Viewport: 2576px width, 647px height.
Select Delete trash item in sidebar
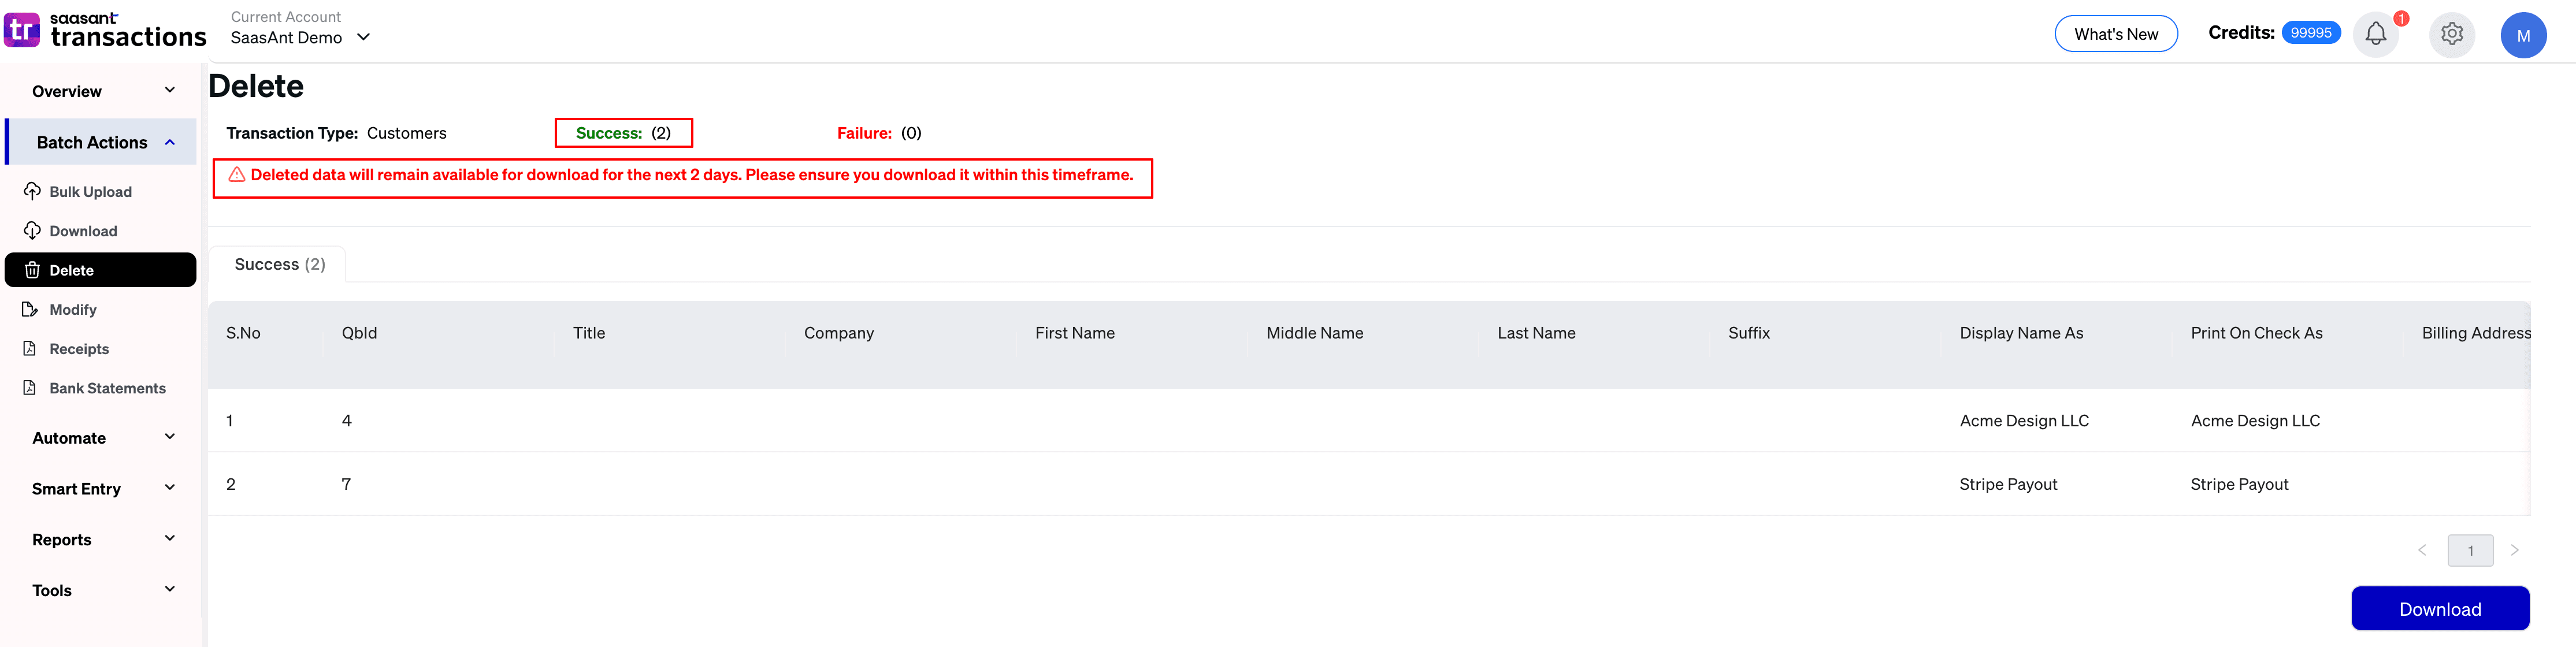click(x=100, y=270)
